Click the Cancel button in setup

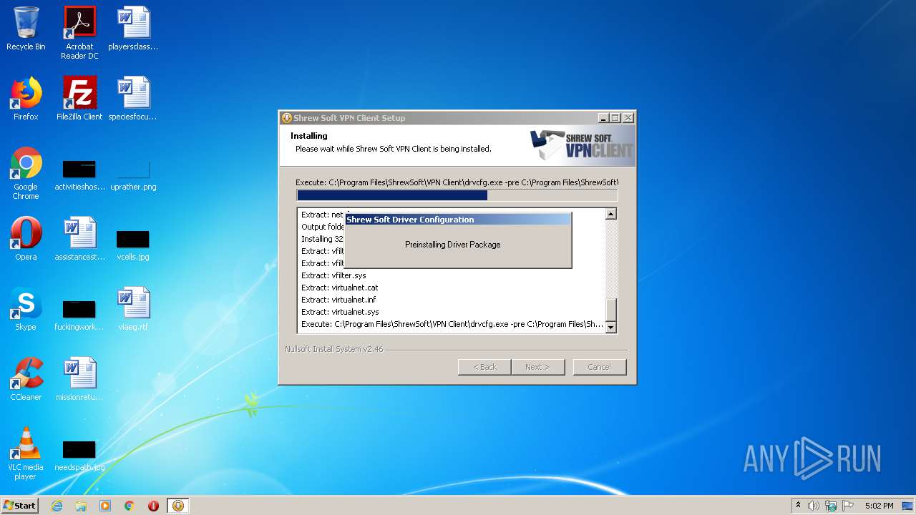599,367
